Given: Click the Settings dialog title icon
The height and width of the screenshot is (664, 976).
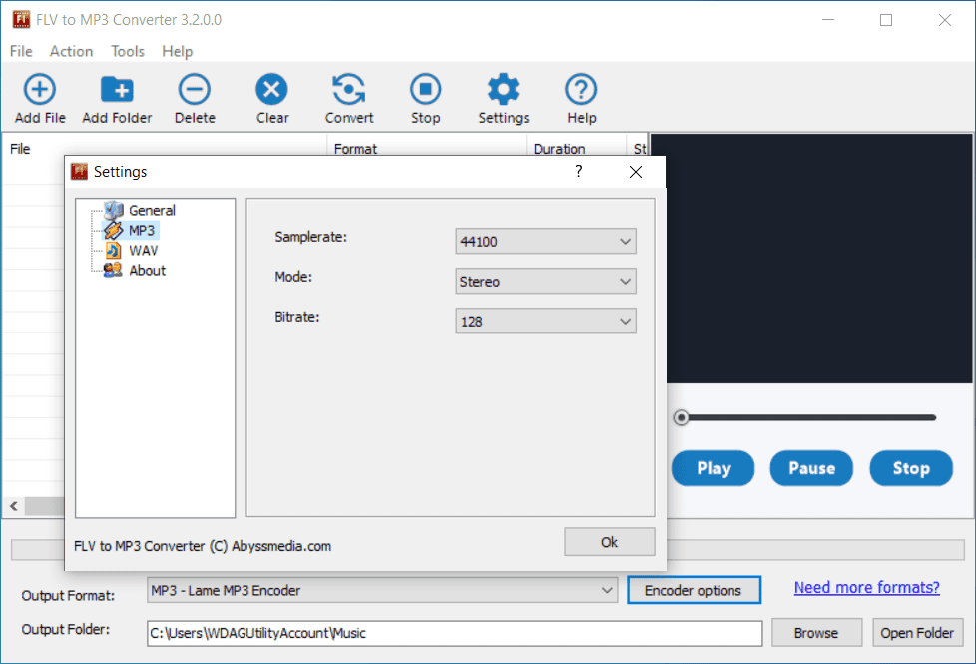Looking at the screenshot, I should point(79,172).
